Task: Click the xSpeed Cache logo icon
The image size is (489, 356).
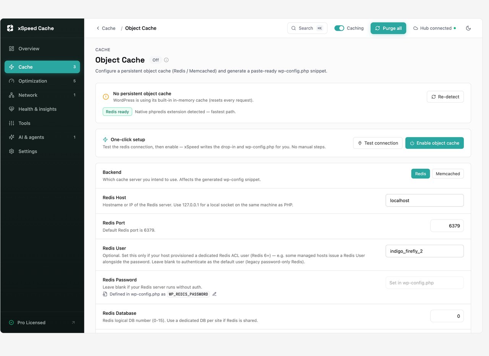Action: point(10,28)
